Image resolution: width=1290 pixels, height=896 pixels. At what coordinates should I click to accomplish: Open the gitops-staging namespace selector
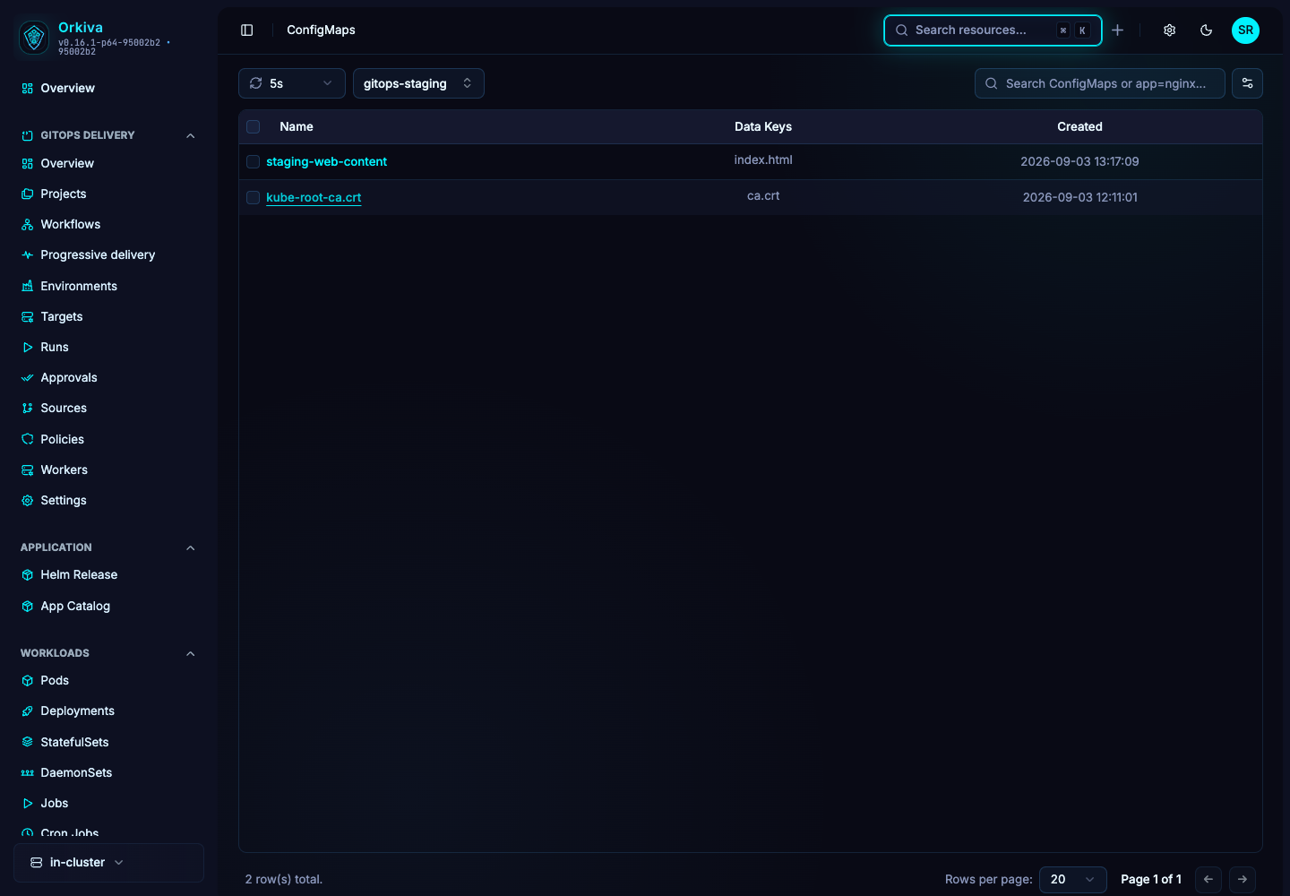(x=418, y=83)
